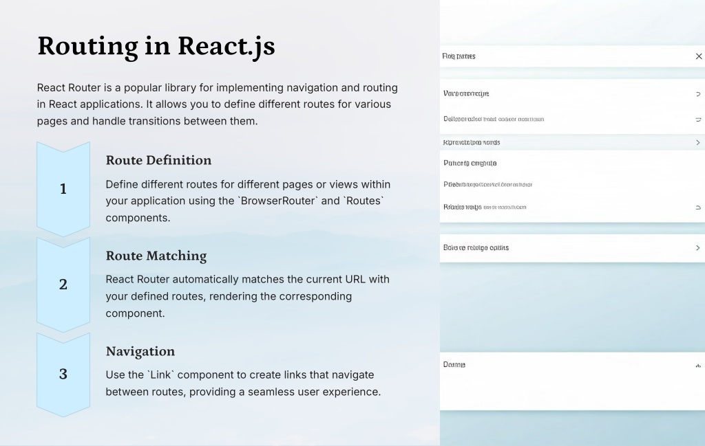Expand the highlighted gray row's chevron
705x446 pixels.
click(x=698, y=142)
